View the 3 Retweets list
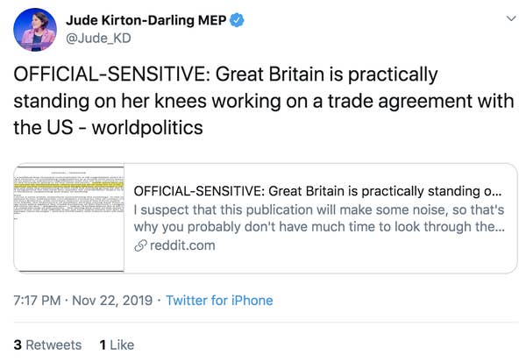 click(x=47, y=344)
